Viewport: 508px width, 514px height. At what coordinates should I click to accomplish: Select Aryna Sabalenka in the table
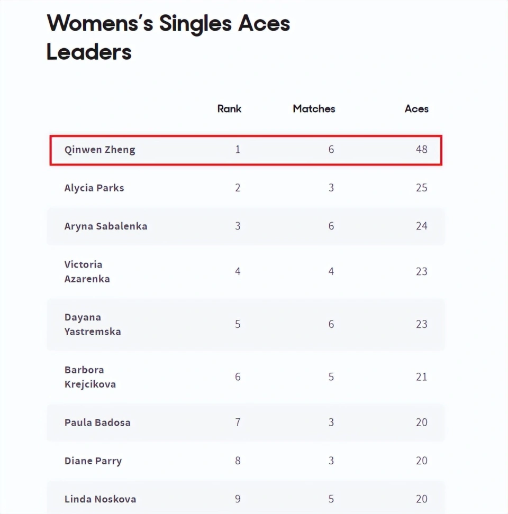coord(106,226)
